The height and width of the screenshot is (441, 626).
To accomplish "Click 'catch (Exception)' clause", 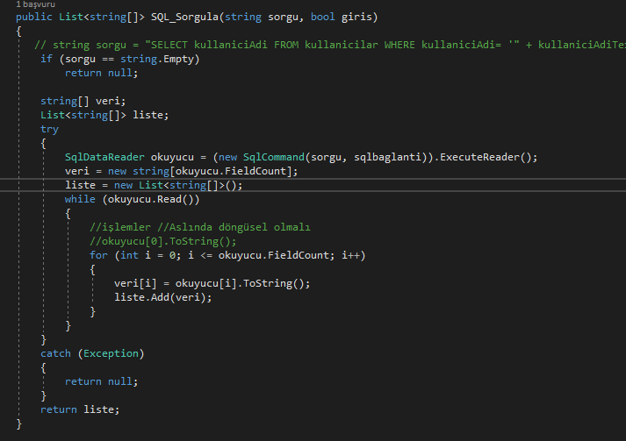I will pos(92,353).
